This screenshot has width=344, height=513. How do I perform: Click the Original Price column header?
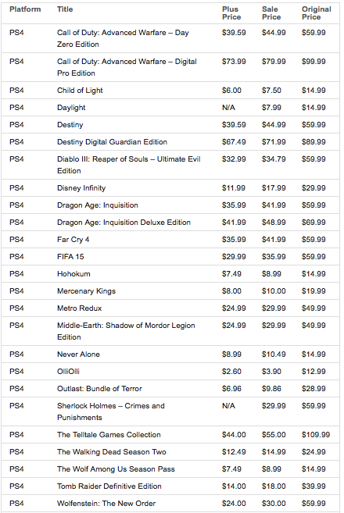point(316,13)
